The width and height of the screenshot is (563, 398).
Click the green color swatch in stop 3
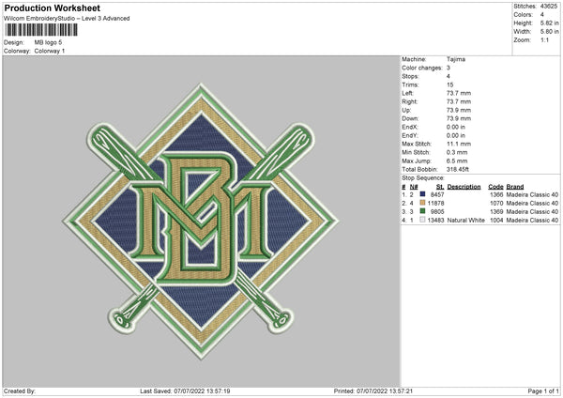click(x=422, y=211)
